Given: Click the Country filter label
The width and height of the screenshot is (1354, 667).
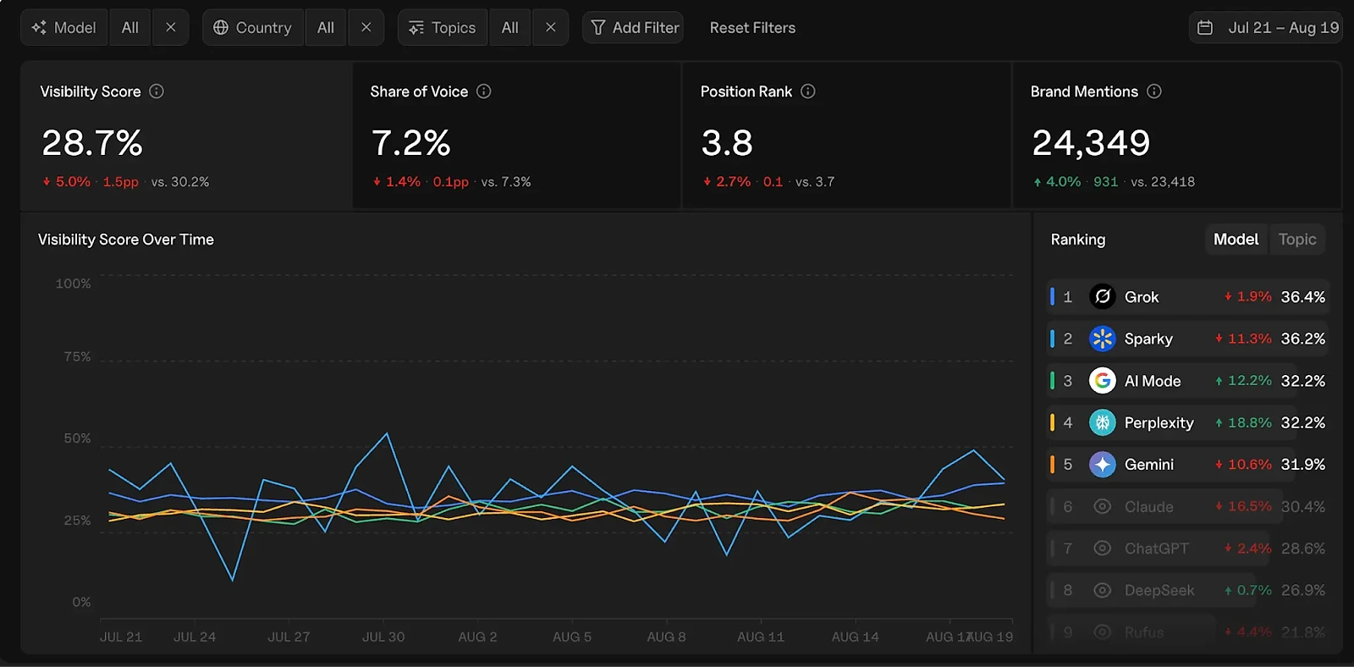Looking at the screenshot, I should 253,28.
